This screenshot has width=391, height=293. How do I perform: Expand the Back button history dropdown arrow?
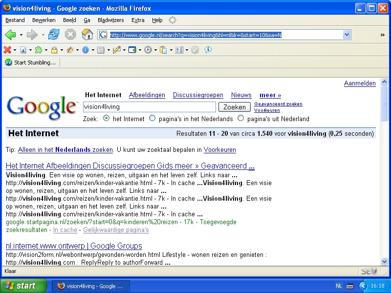tap(21, 35)
